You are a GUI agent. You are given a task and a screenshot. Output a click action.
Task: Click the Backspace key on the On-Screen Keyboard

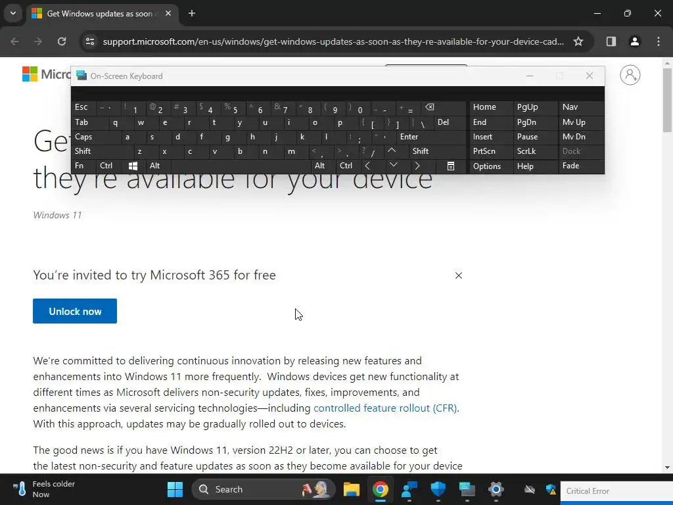tap(430, 107)
